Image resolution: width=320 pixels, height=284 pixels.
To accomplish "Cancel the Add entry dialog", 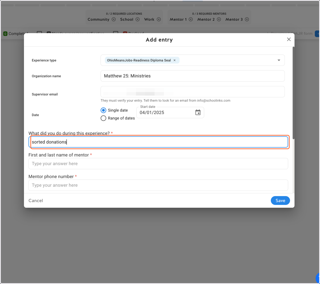I will pyautogui.click(x=36, y=201).
